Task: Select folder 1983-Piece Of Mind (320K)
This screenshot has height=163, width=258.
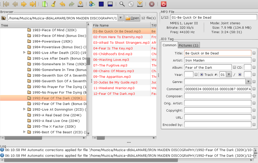Action: coord(54,30)
